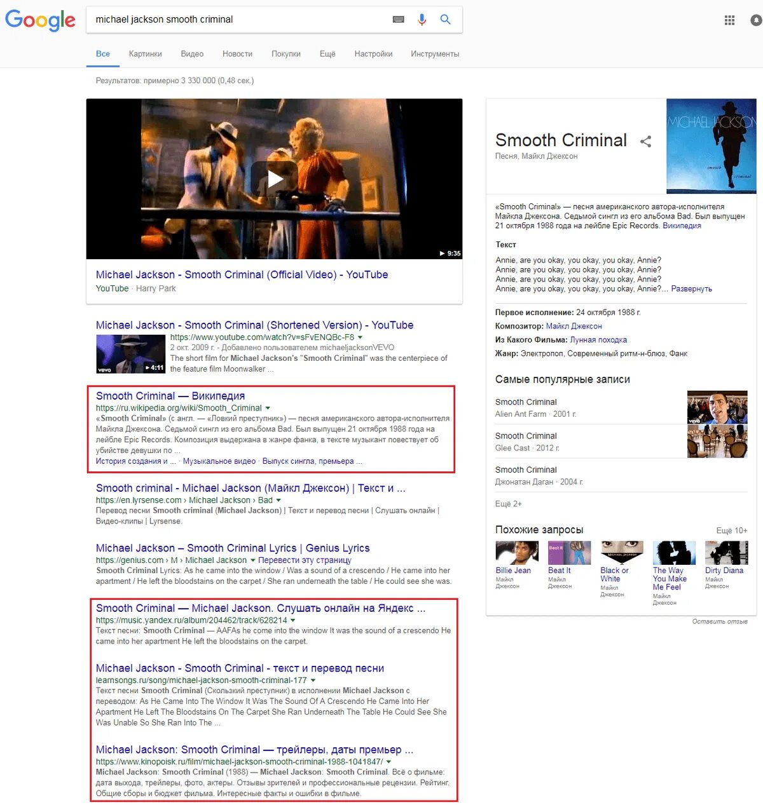Open the Kinopoisk трейлеры result
763x805 pixels.
[254, 750]
